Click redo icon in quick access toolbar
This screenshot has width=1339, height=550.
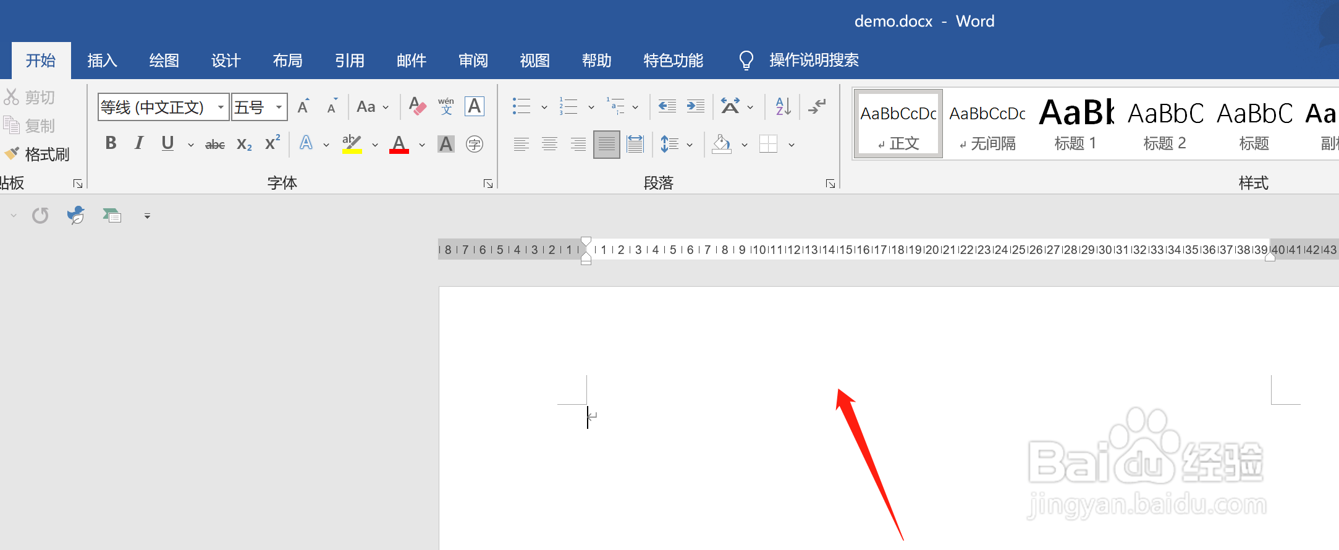(x=41, y=216)
